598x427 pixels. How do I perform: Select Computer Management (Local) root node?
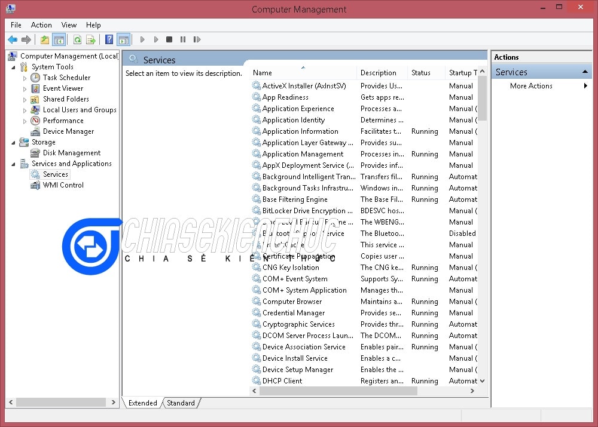(69, 56)
